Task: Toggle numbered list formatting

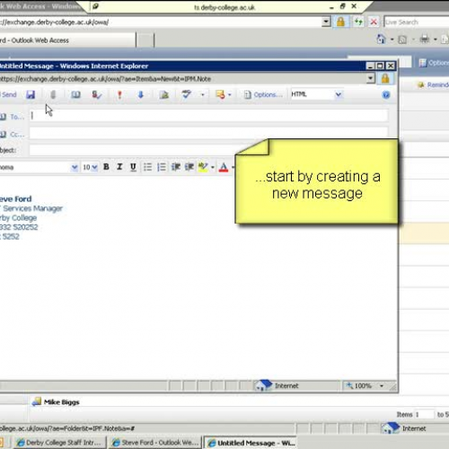Action: pos(162,167)
